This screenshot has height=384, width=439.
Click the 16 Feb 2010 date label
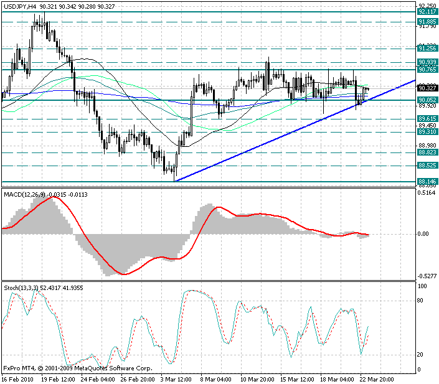17,379
